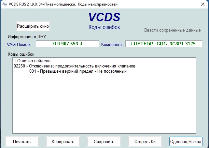The height and width of the screenshot is (148, 209).
Task: Click the VCDS logo title
Action: [x=104, y=17]
